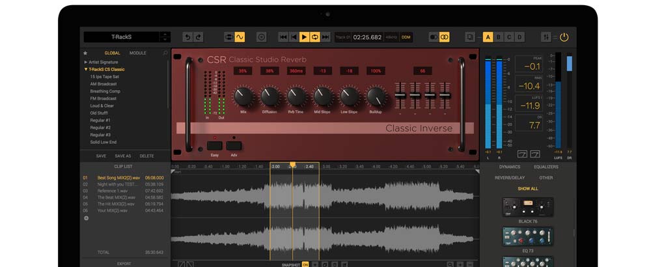Add a clip with plus icon
The width and height of the screenshot is (651, 267).
87,218
